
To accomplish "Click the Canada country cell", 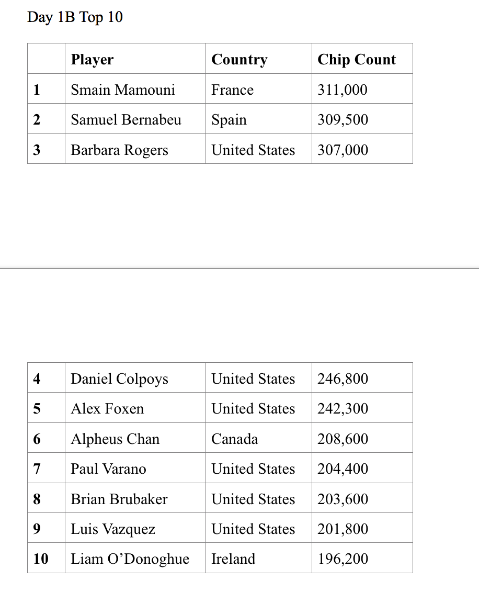I will (258, 438).
